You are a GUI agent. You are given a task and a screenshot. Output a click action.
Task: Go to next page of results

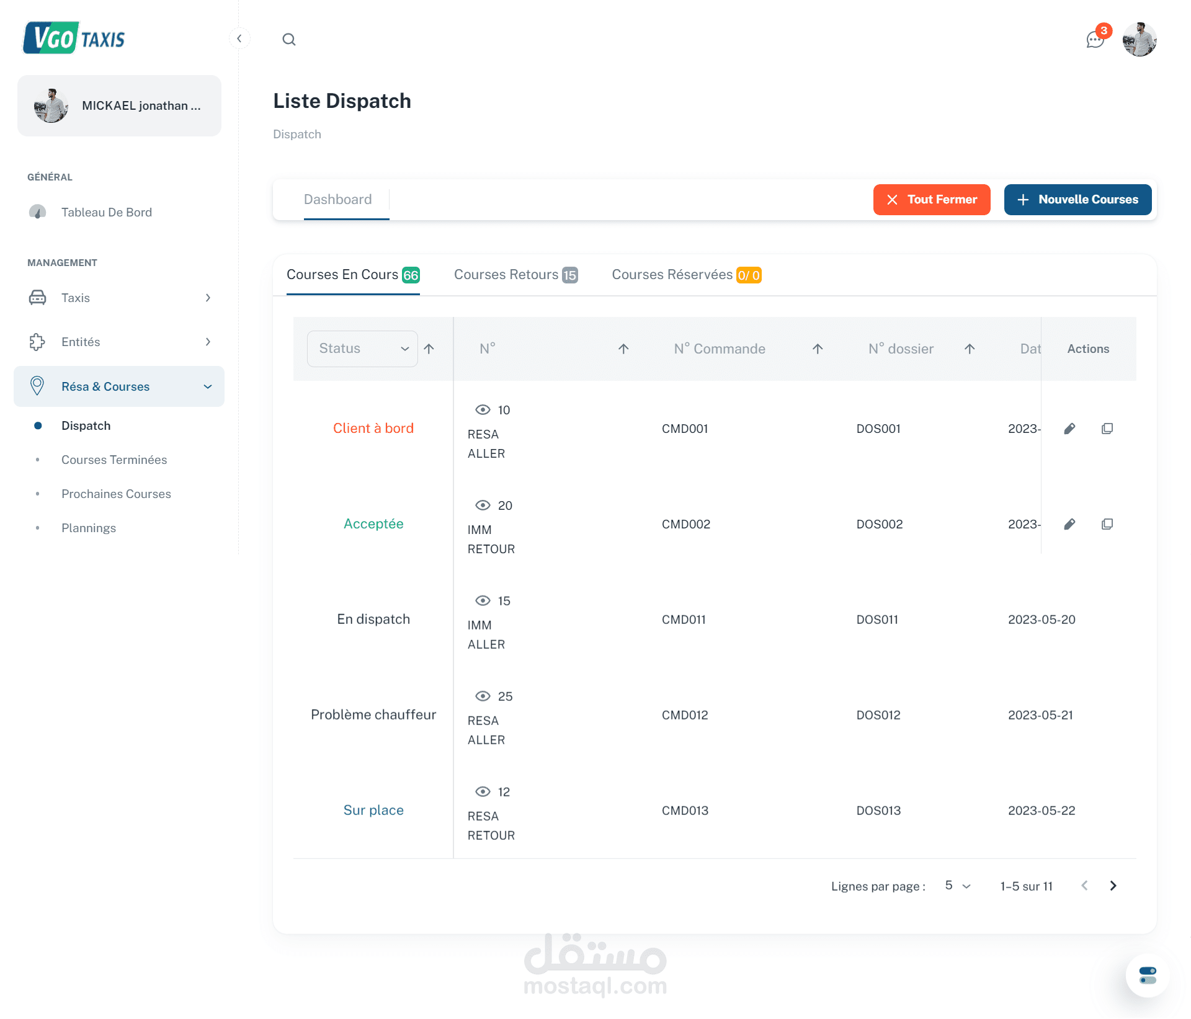(x=1113, y=886)
